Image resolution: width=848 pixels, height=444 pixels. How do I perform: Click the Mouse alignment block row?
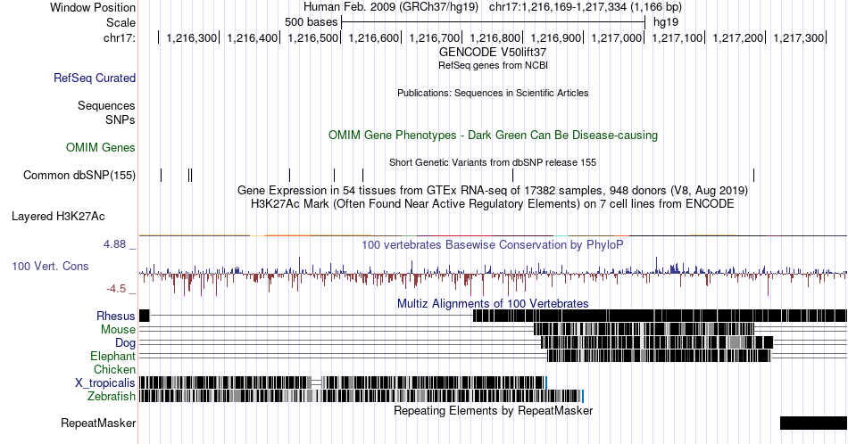click(494, 330)
